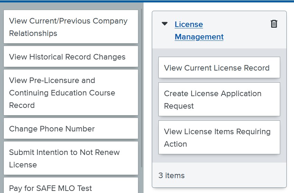The height and width of the screenshot is (193, 294).
Task: Click blank area beside View Historical Record Changes text
Action: [x=132, y=56]
